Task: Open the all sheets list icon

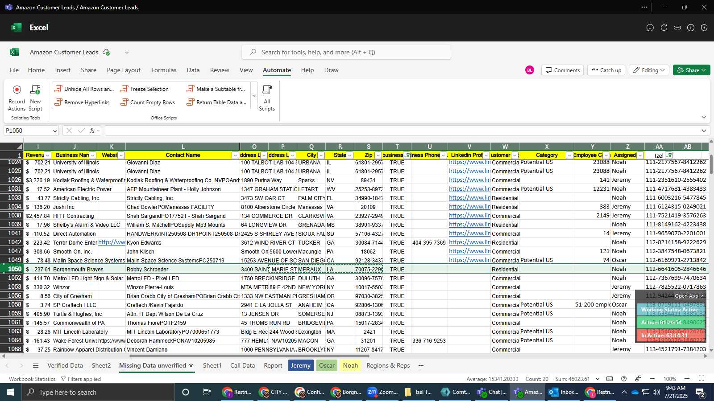Action: (x=36, y=366)
